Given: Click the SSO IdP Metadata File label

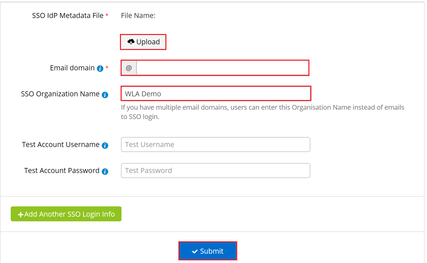Looking at the screenshot, I should 67,15.
